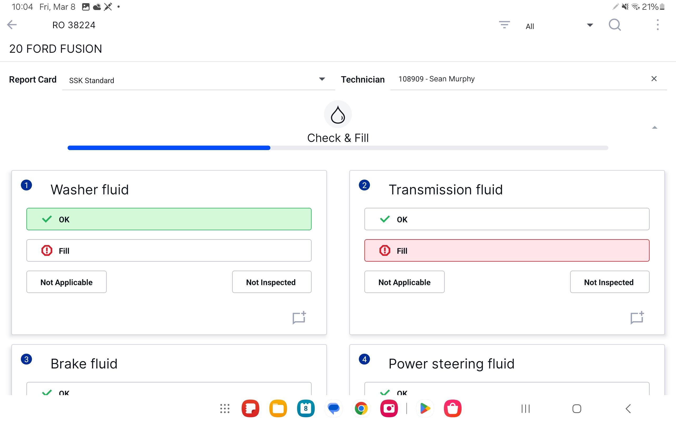Image resolution: width=676 pixels, height=422 pixels.
Task: Tap the Wi-Fi status icon
Action: tap(636, 7)
